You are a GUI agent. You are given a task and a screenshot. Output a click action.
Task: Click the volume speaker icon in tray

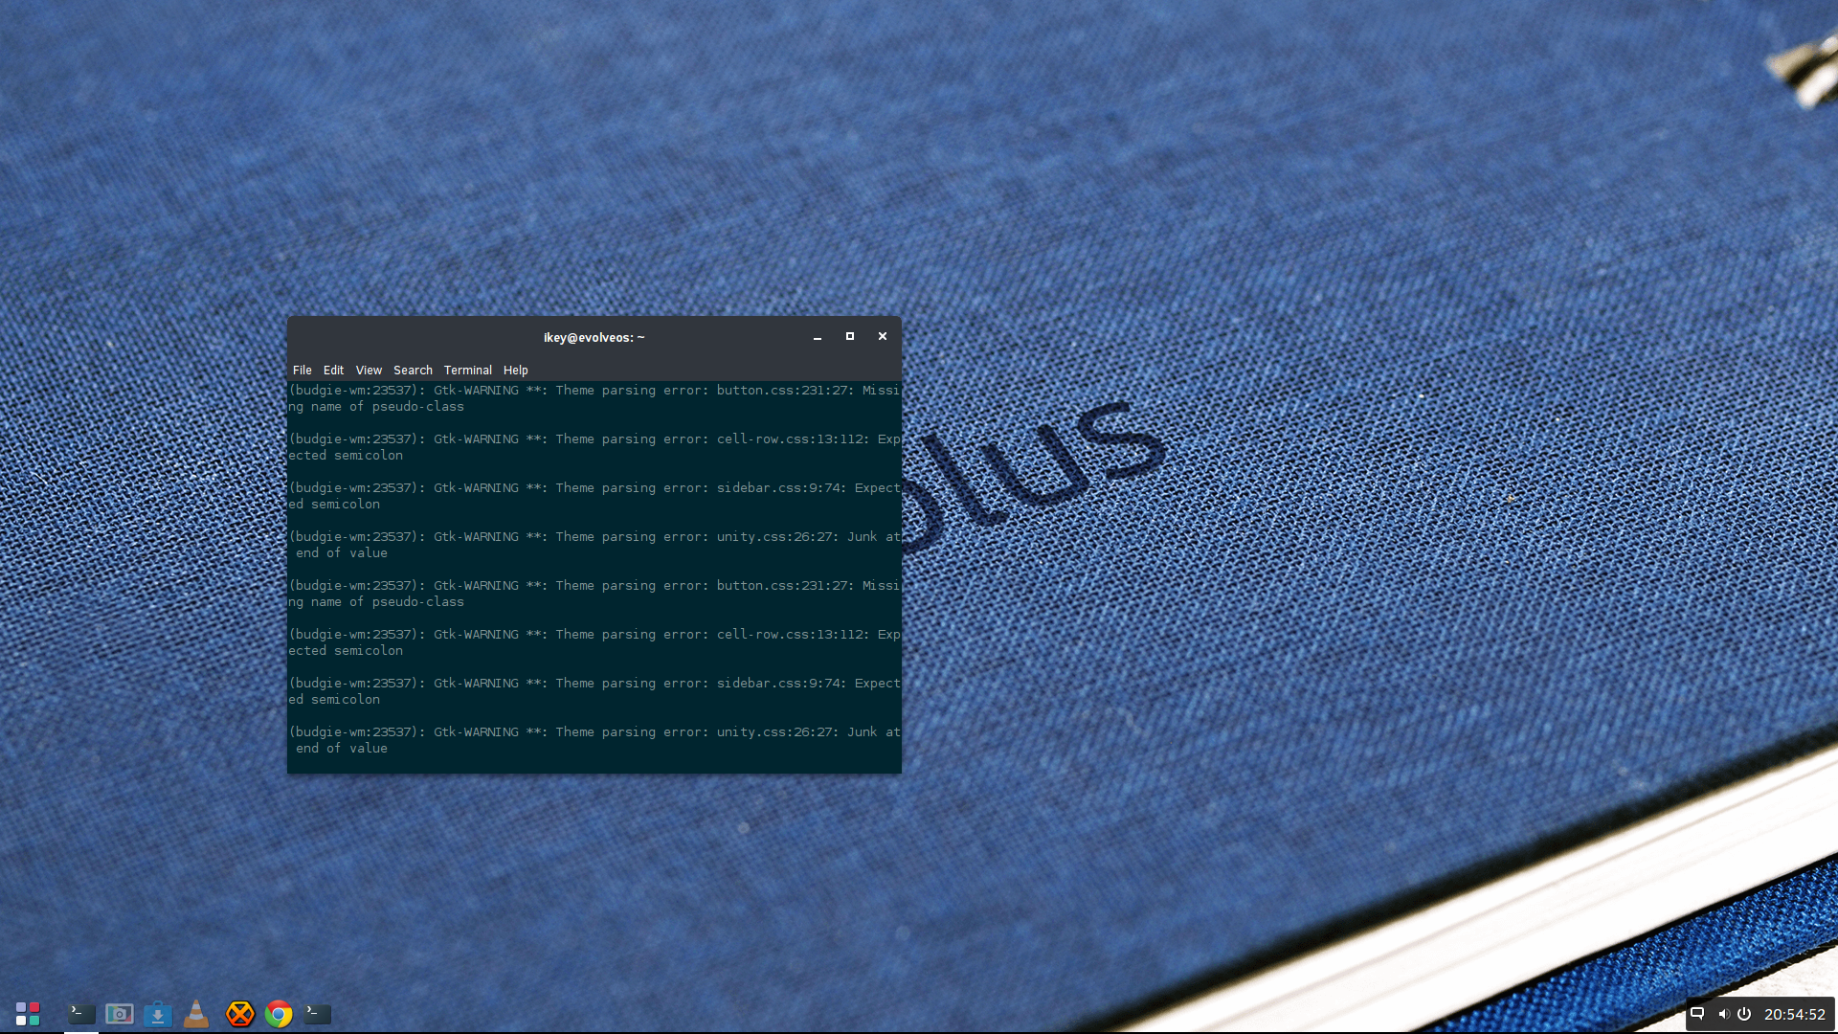coord(1723,1014)
